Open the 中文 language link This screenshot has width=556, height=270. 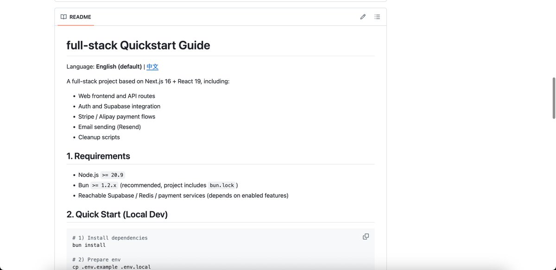[x=152, y=67]
